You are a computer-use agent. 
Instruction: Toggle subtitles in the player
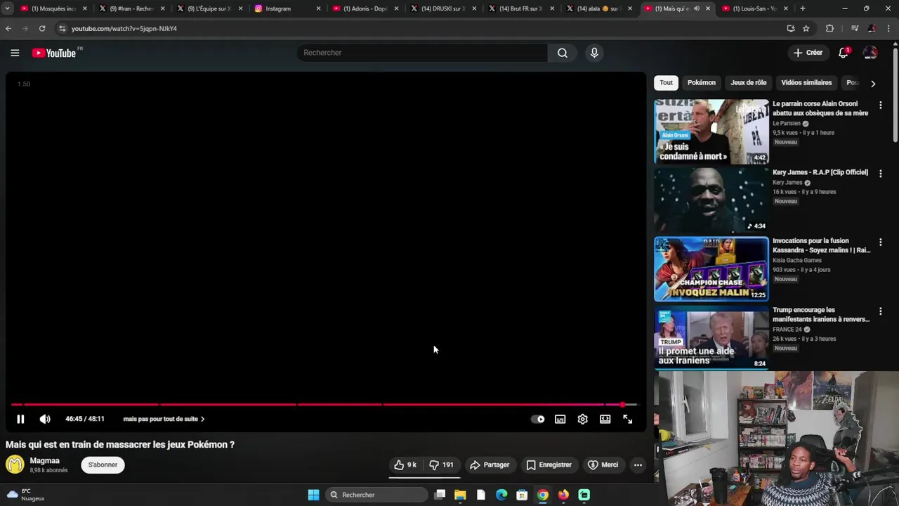tap(560, 419)
